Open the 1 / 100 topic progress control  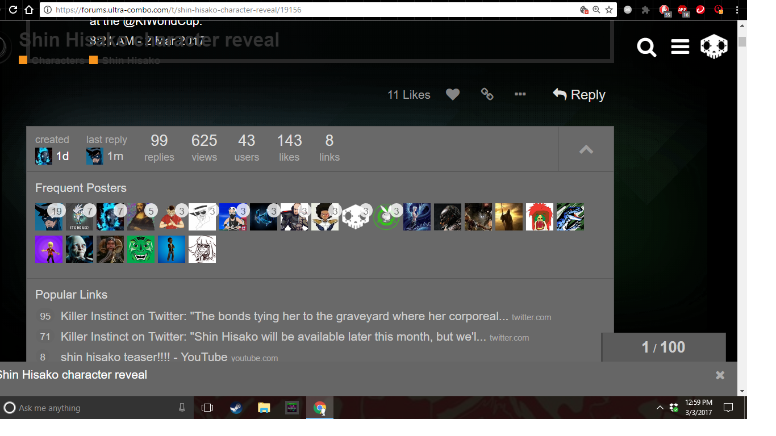[664, 347]
